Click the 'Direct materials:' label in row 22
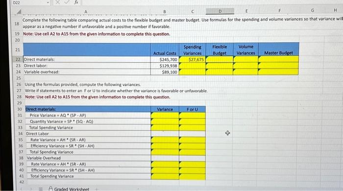 pyautogui.click(x=39, y=59)
